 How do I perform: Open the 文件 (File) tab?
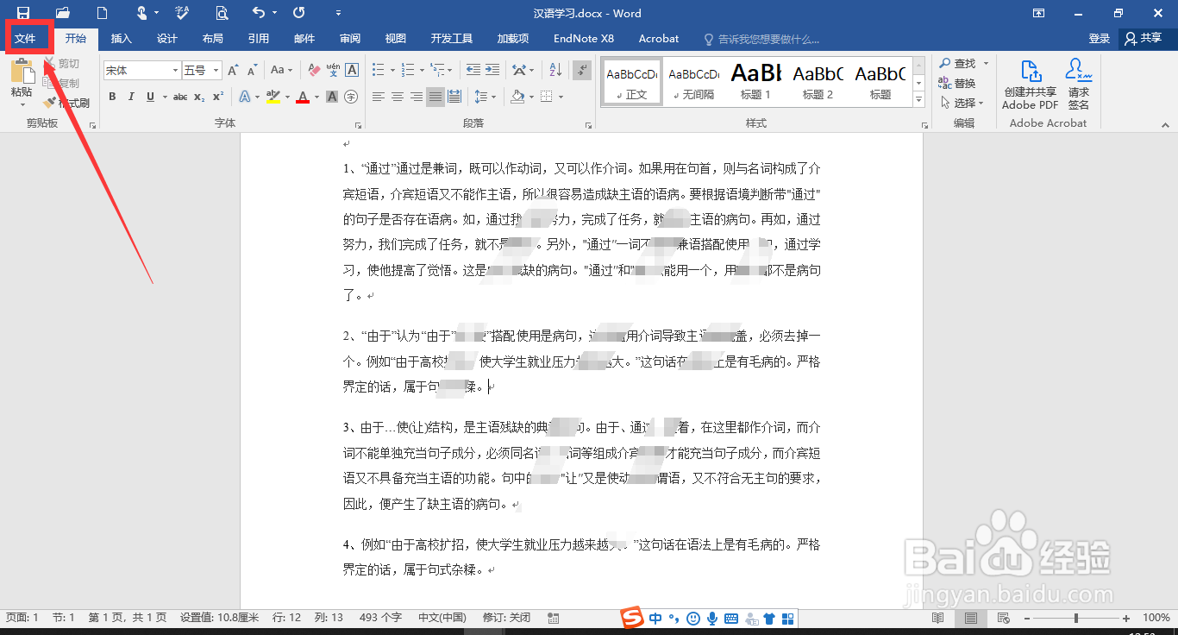pos(25,39)
